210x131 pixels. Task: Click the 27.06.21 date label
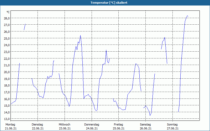point(173,129)
